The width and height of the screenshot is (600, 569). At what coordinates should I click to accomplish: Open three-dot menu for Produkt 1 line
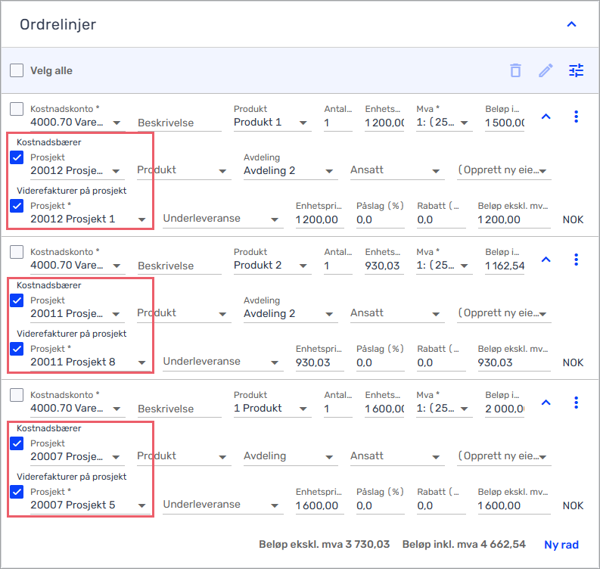[x=576, y=117]
